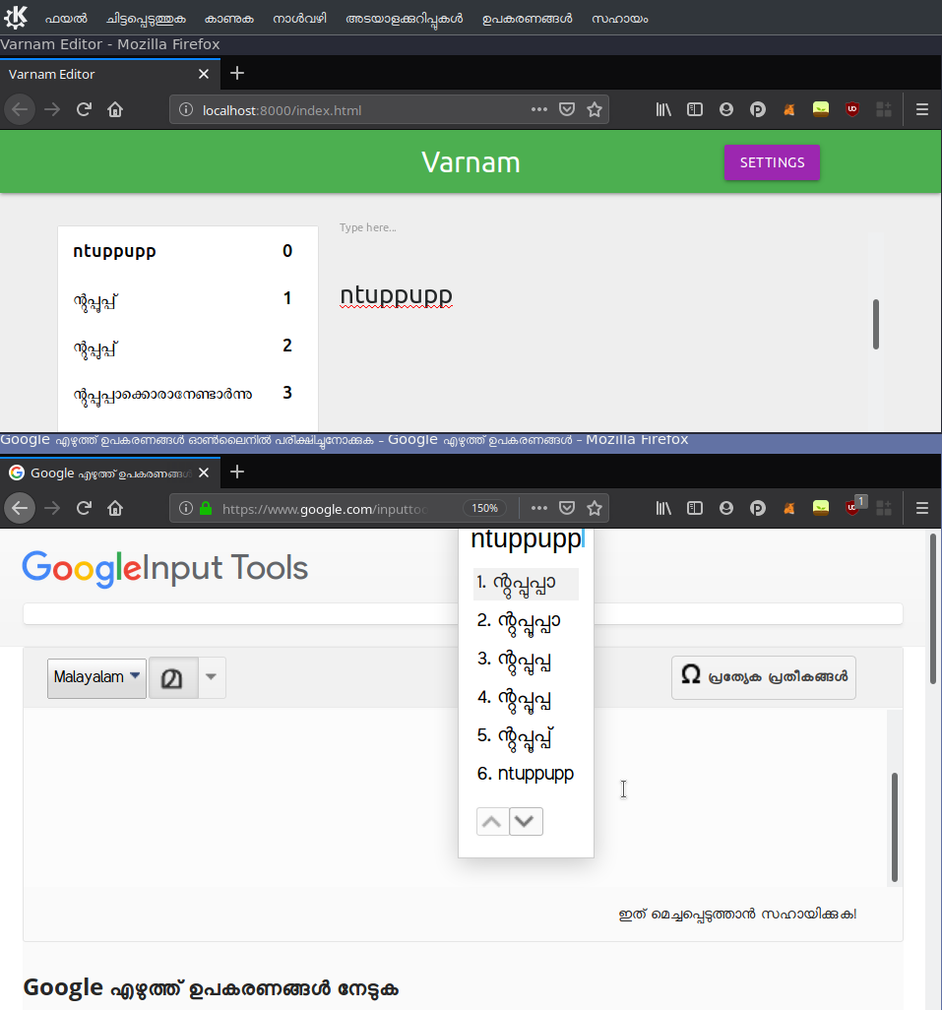Open Firefox Account in the Varnam Editor window
Viewport: 942px width, 1010px height.
726,109
